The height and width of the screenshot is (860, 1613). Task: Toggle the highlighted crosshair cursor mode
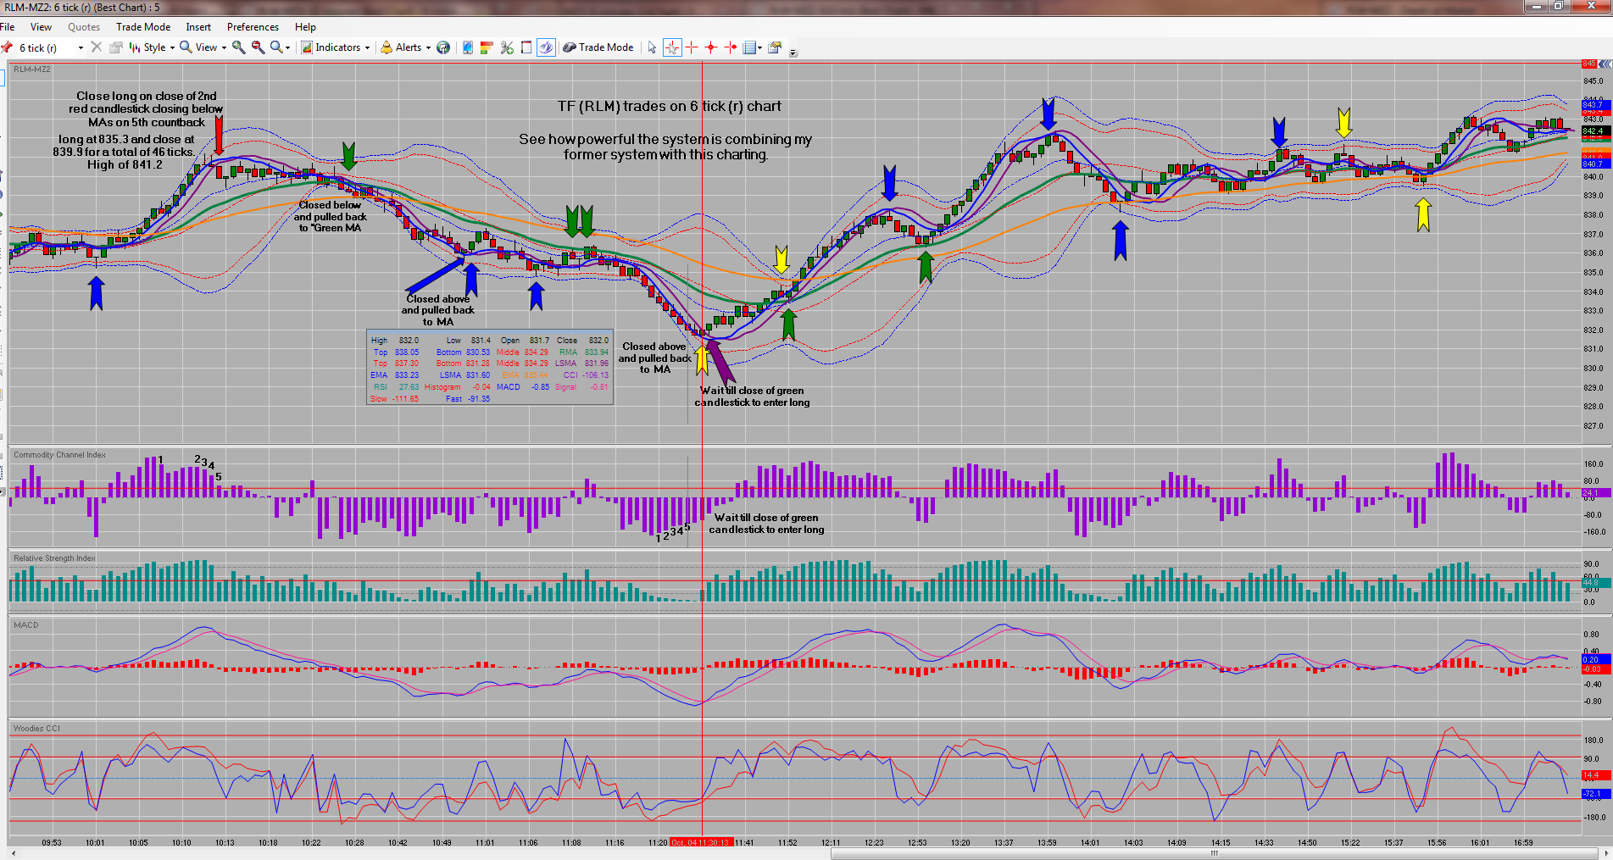click(672, 47)
